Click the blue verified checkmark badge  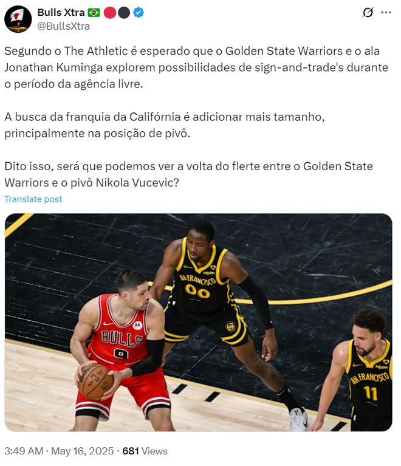click(x=139, y=13)
